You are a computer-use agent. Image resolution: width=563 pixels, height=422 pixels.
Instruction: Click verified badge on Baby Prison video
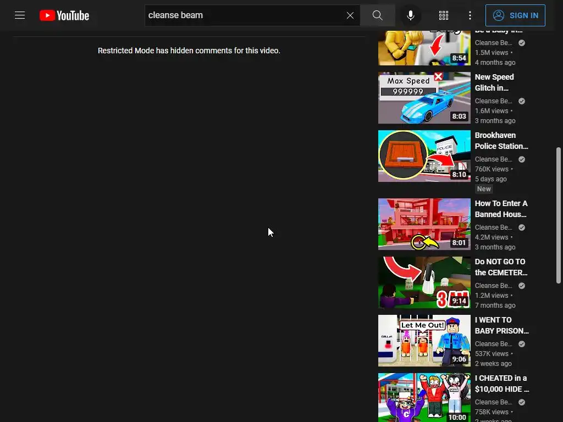522,344
